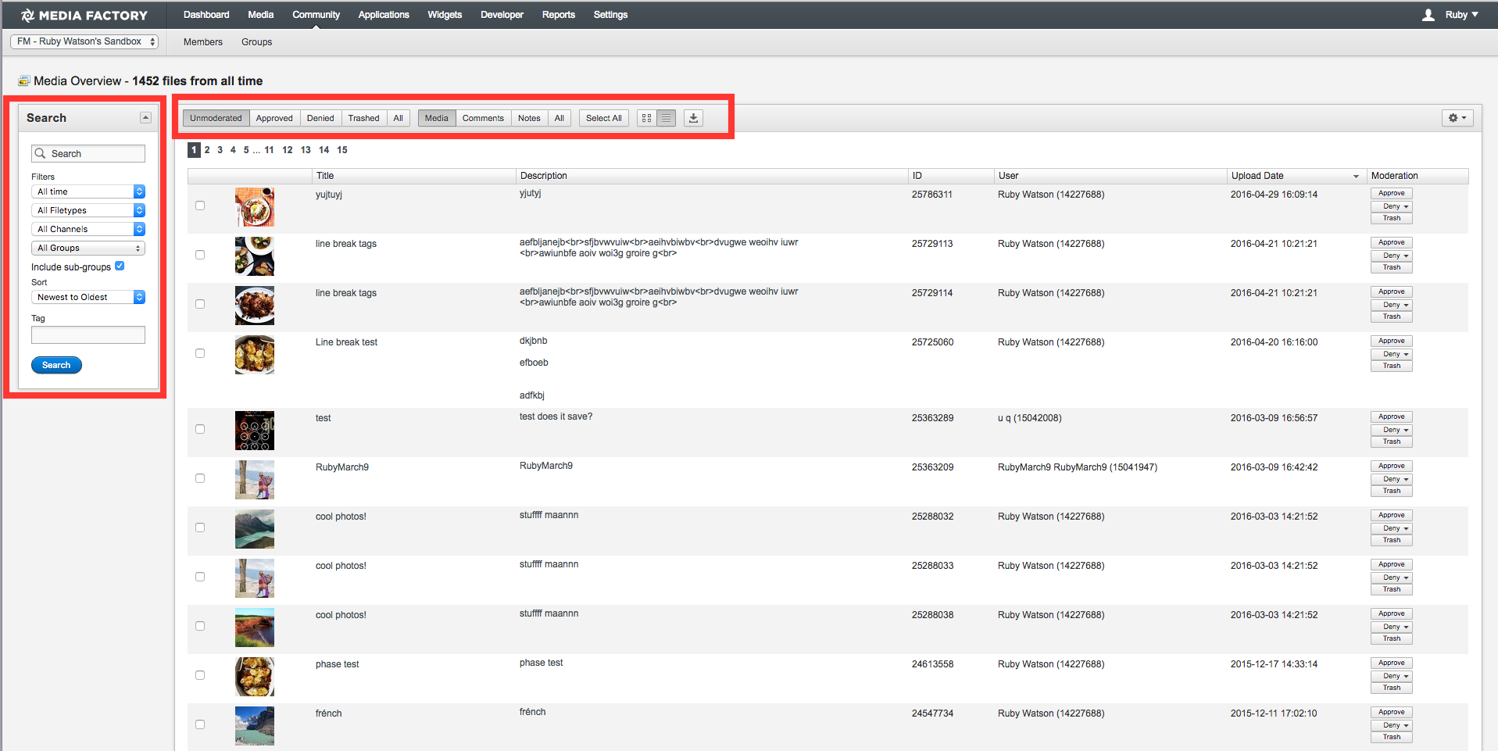
Task: Select checkbox for RubyMarch9 row
Action: 200,478
